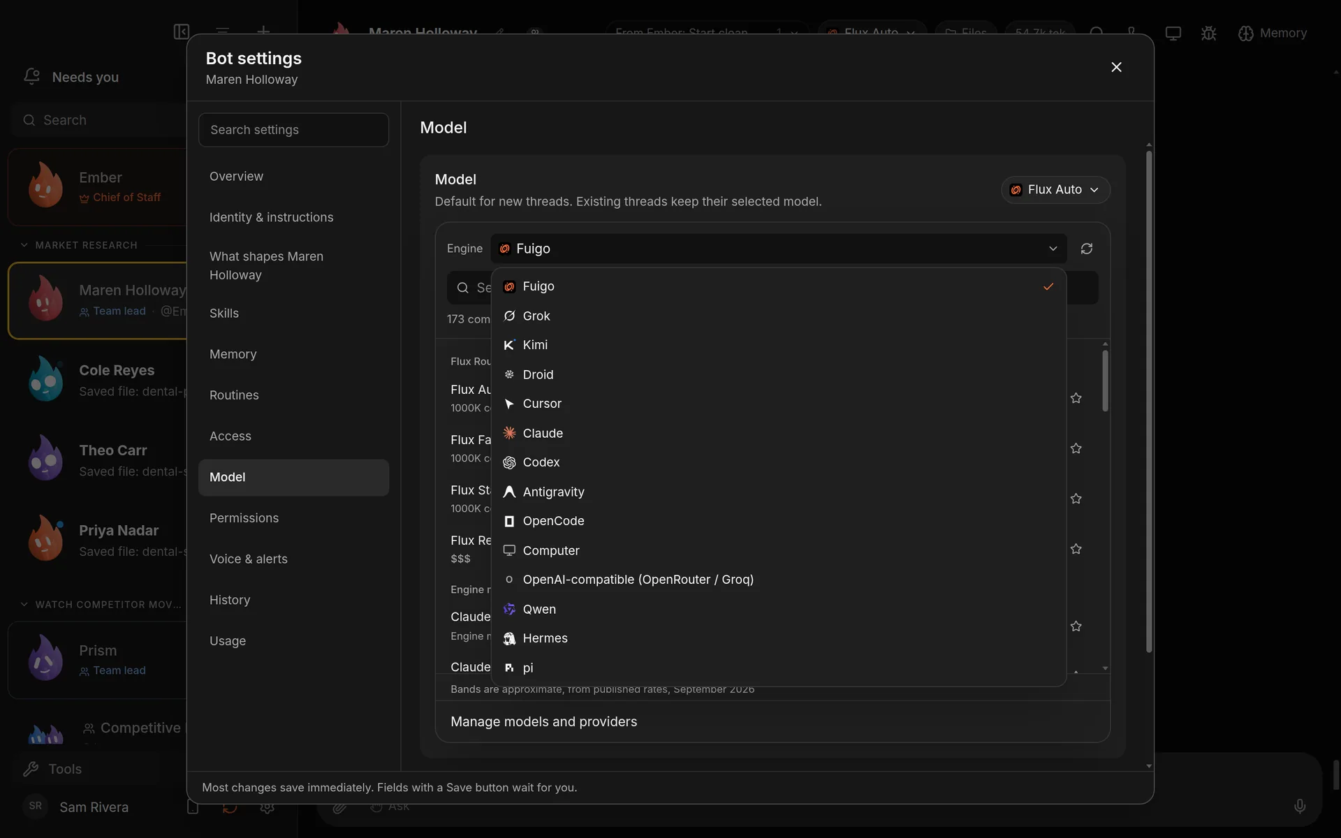The image size is (1341, 838).
Task: Pick pi engine option
Action: 778,668
